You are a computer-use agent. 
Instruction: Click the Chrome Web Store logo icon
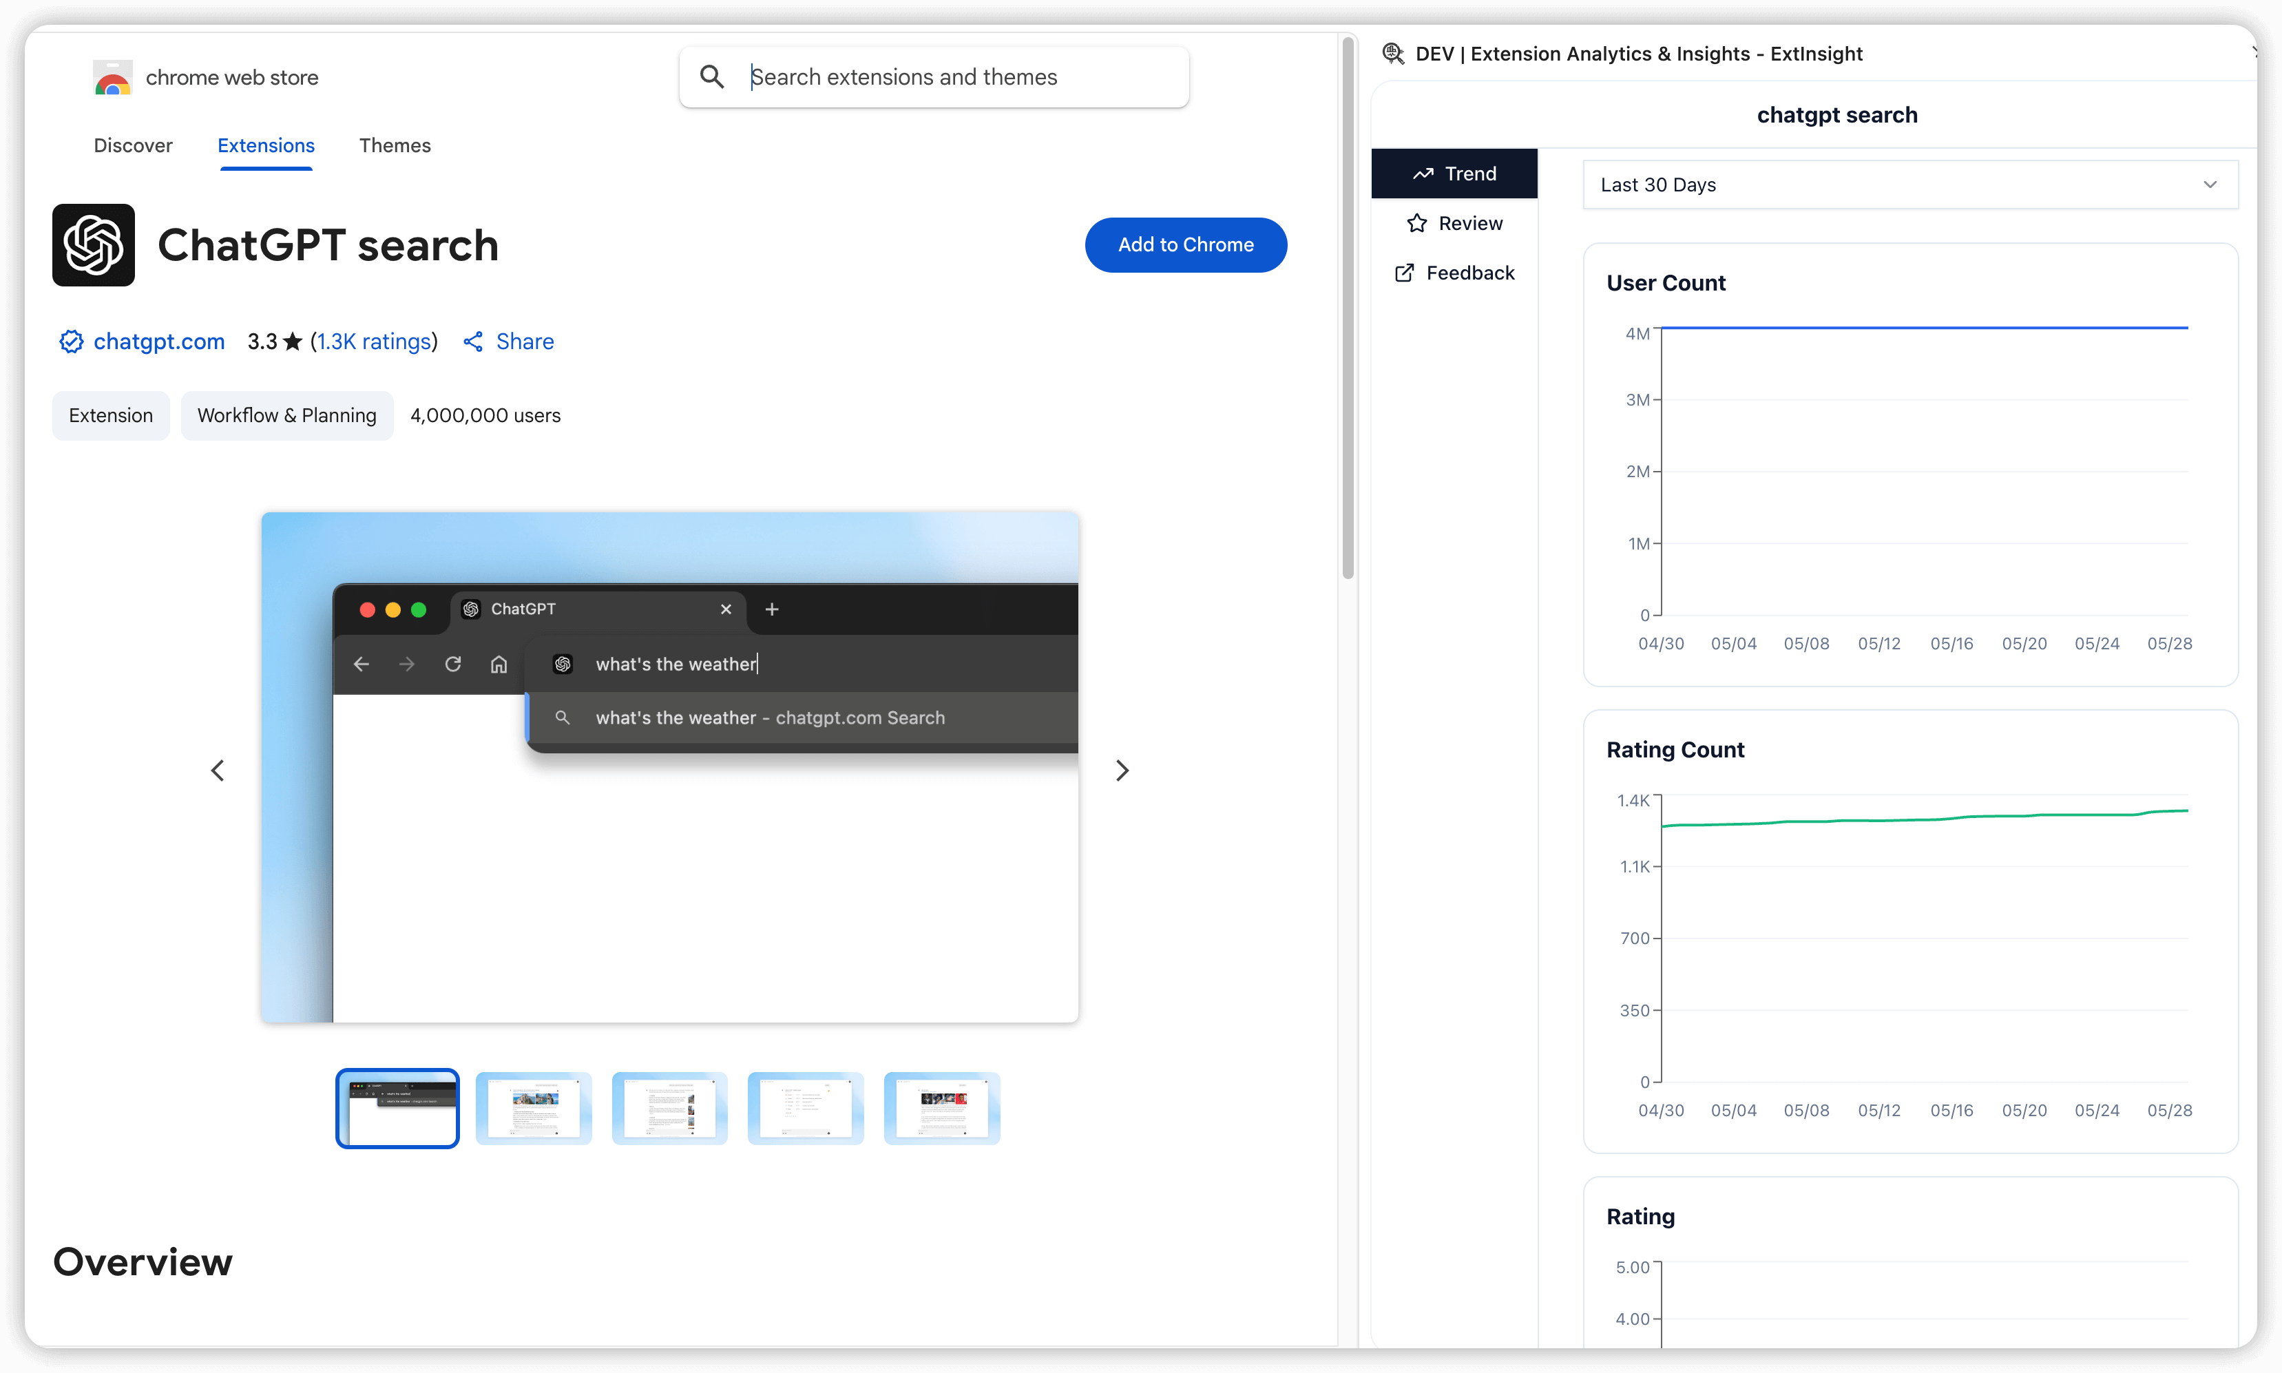coord(113,78)
